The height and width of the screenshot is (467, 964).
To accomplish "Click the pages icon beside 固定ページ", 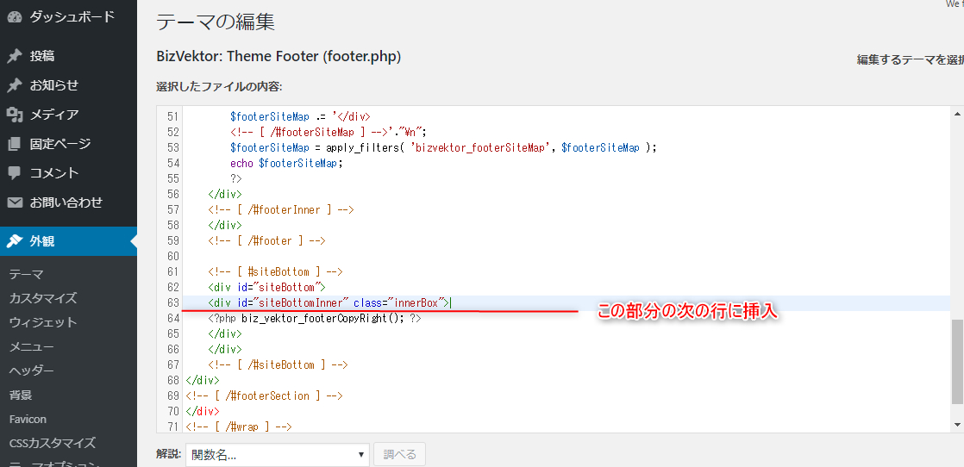I will [x=15, y=144].
